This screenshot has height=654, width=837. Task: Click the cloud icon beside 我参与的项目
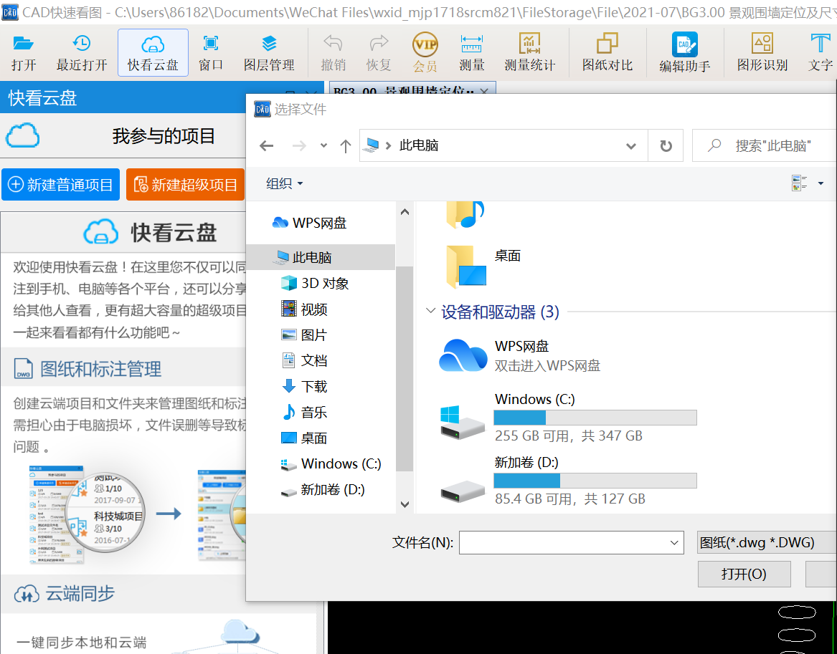click(x=22, y=135)
